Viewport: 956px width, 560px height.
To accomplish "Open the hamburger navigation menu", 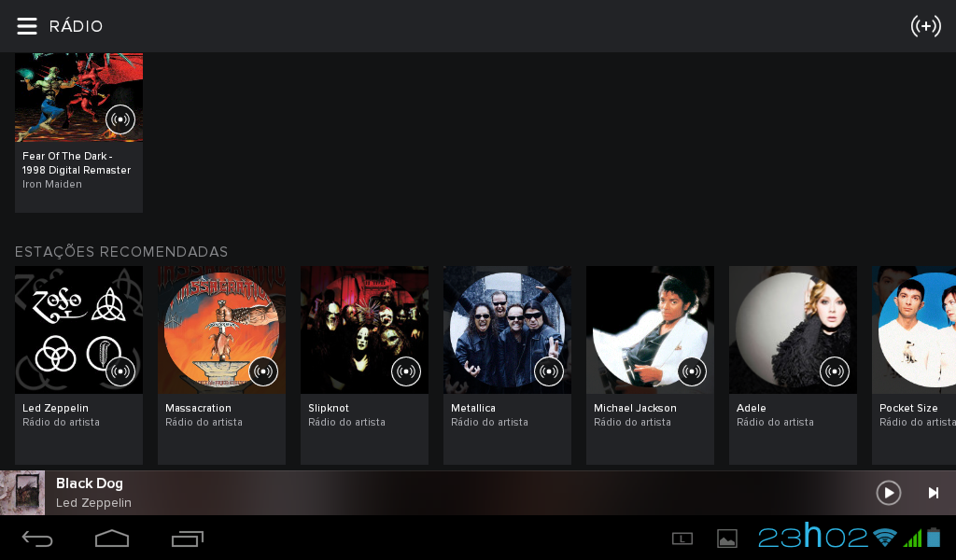I will 27,26.
